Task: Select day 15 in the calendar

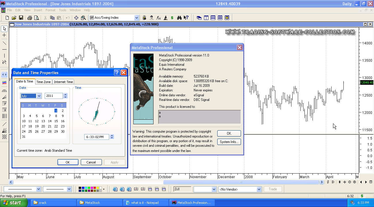Action: click(x=56, y=121)
